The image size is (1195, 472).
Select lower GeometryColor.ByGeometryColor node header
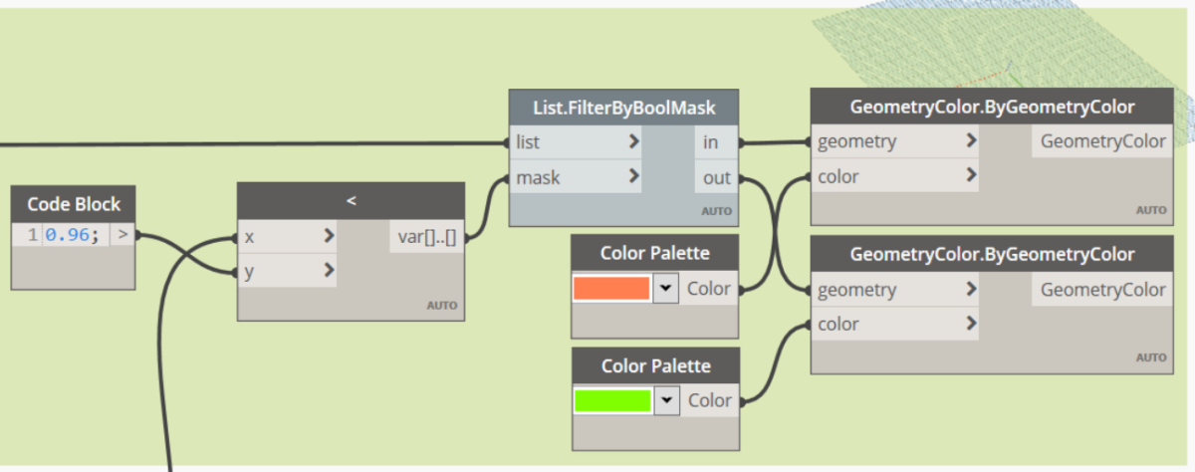[993, 255]
